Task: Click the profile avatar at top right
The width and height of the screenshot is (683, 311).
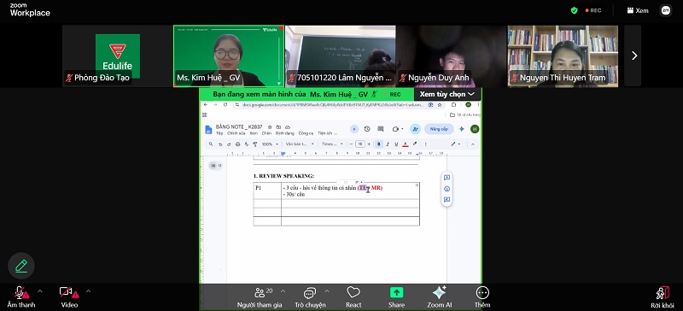Action: point(666,10)
